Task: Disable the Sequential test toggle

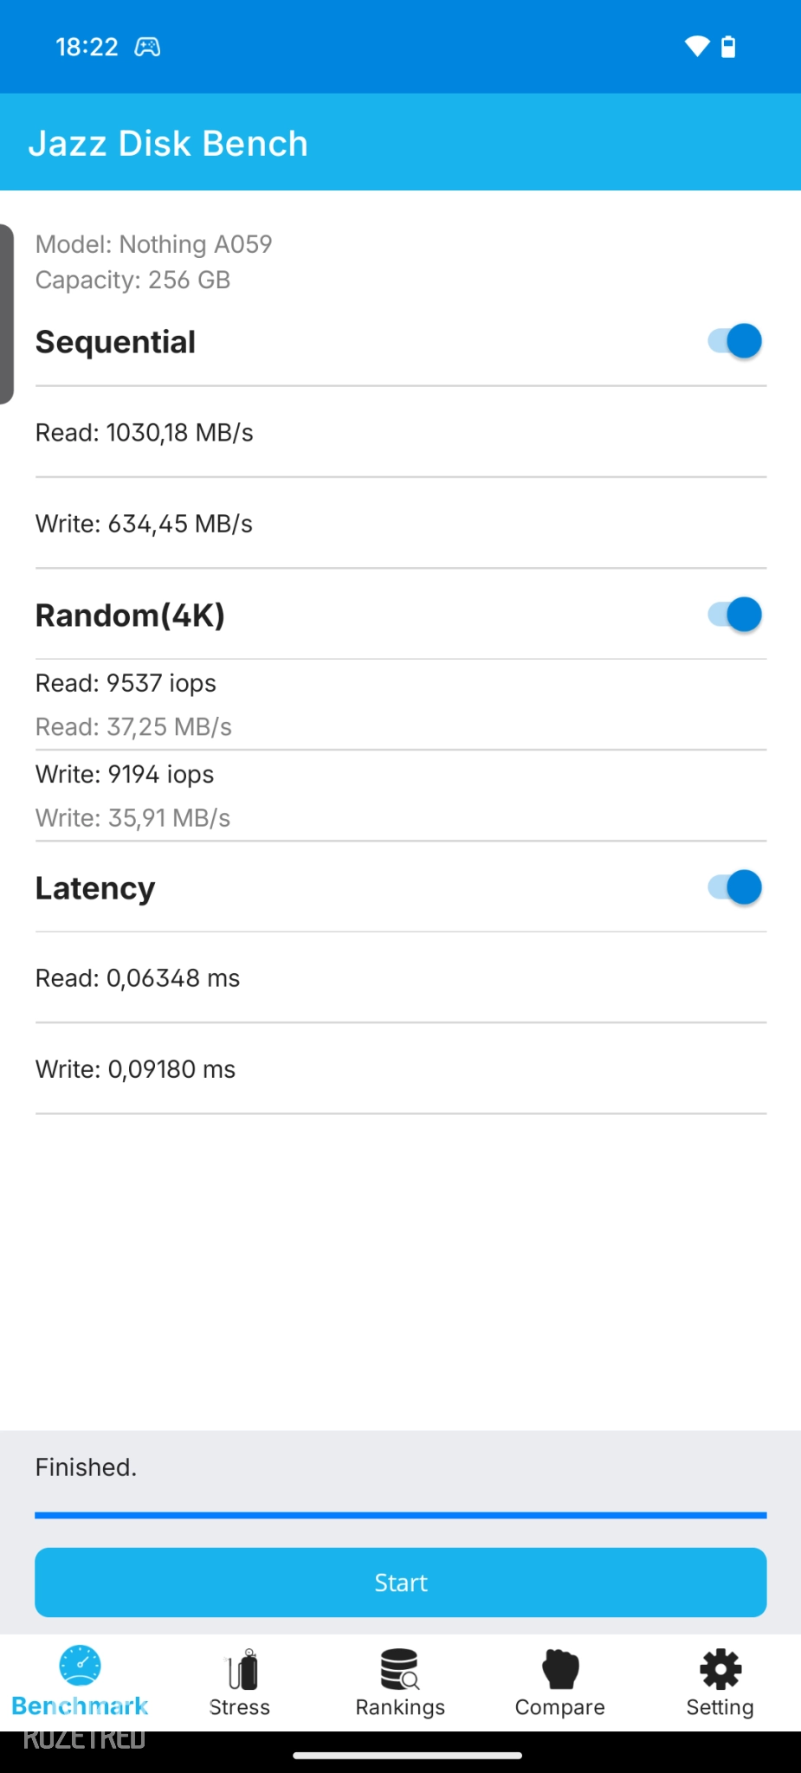Action: point(735,341)
